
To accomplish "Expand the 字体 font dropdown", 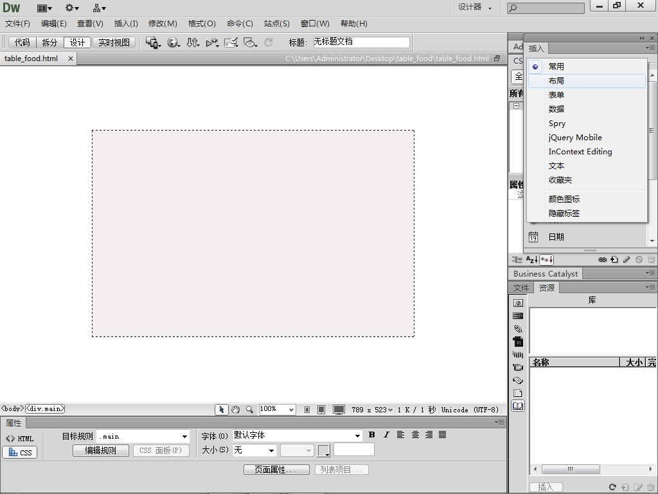I will [357, 435].
